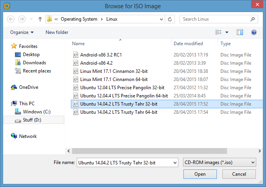Click the Forward navigation arrow
The image size is (266, 187).
[x=22, y=19]
